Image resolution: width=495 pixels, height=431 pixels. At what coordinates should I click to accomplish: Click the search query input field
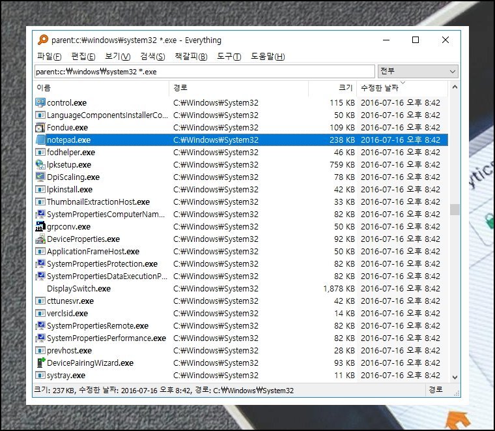(205, 72)
